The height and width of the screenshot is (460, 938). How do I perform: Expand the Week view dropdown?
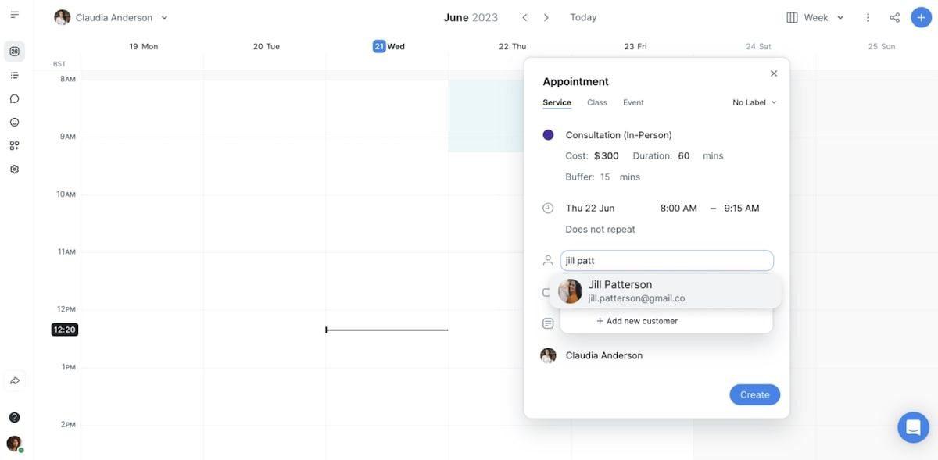click(815, 17)
